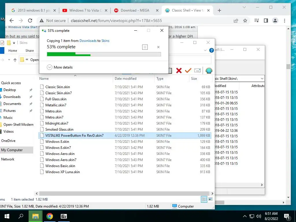The height and width of the screenshot is (222, 296).
Task: Click the orange checkmark toolbar icon
Action: point(188,71)
